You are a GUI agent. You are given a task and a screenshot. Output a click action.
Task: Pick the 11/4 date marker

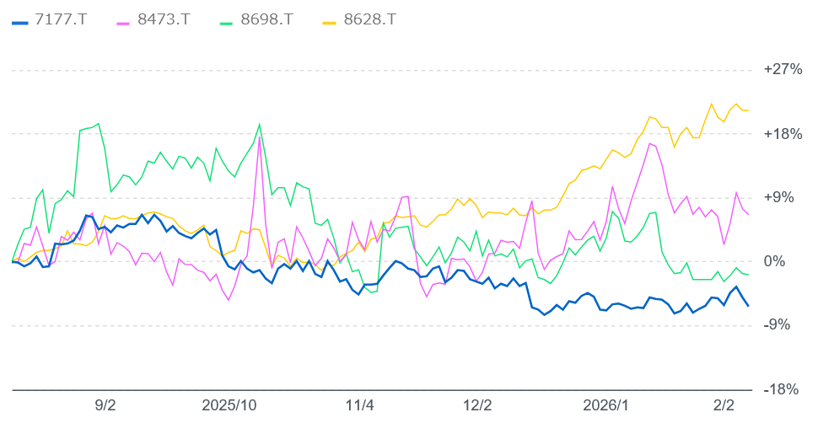click(360, 405)
